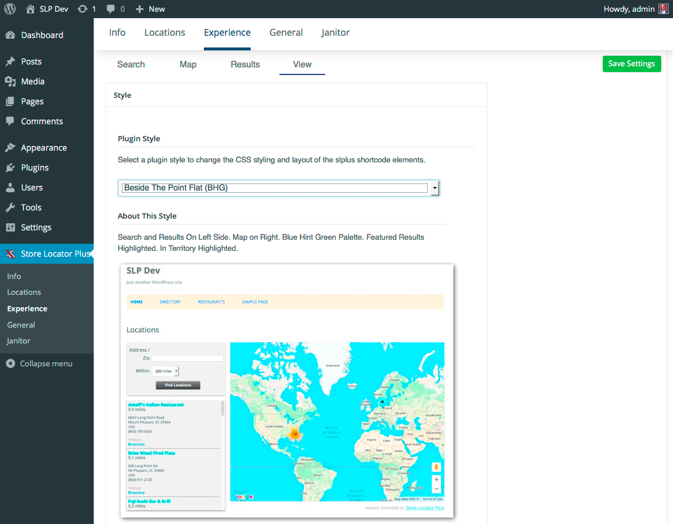Click the Plugins plug icon
This screenshot has width=673, height=524.
tap(11, 168)
